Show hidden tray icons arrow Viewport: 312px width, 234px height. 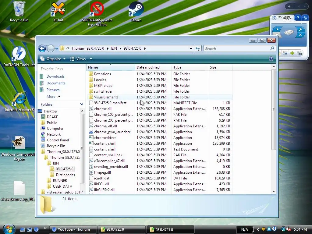tap(258, 229)
